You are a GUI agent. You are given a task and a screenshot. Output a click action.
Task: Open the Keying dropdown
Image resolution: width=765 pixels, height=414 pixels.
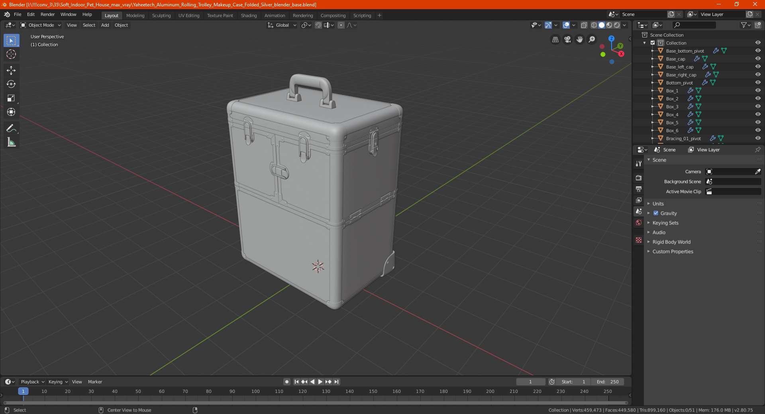click(58, 382)
